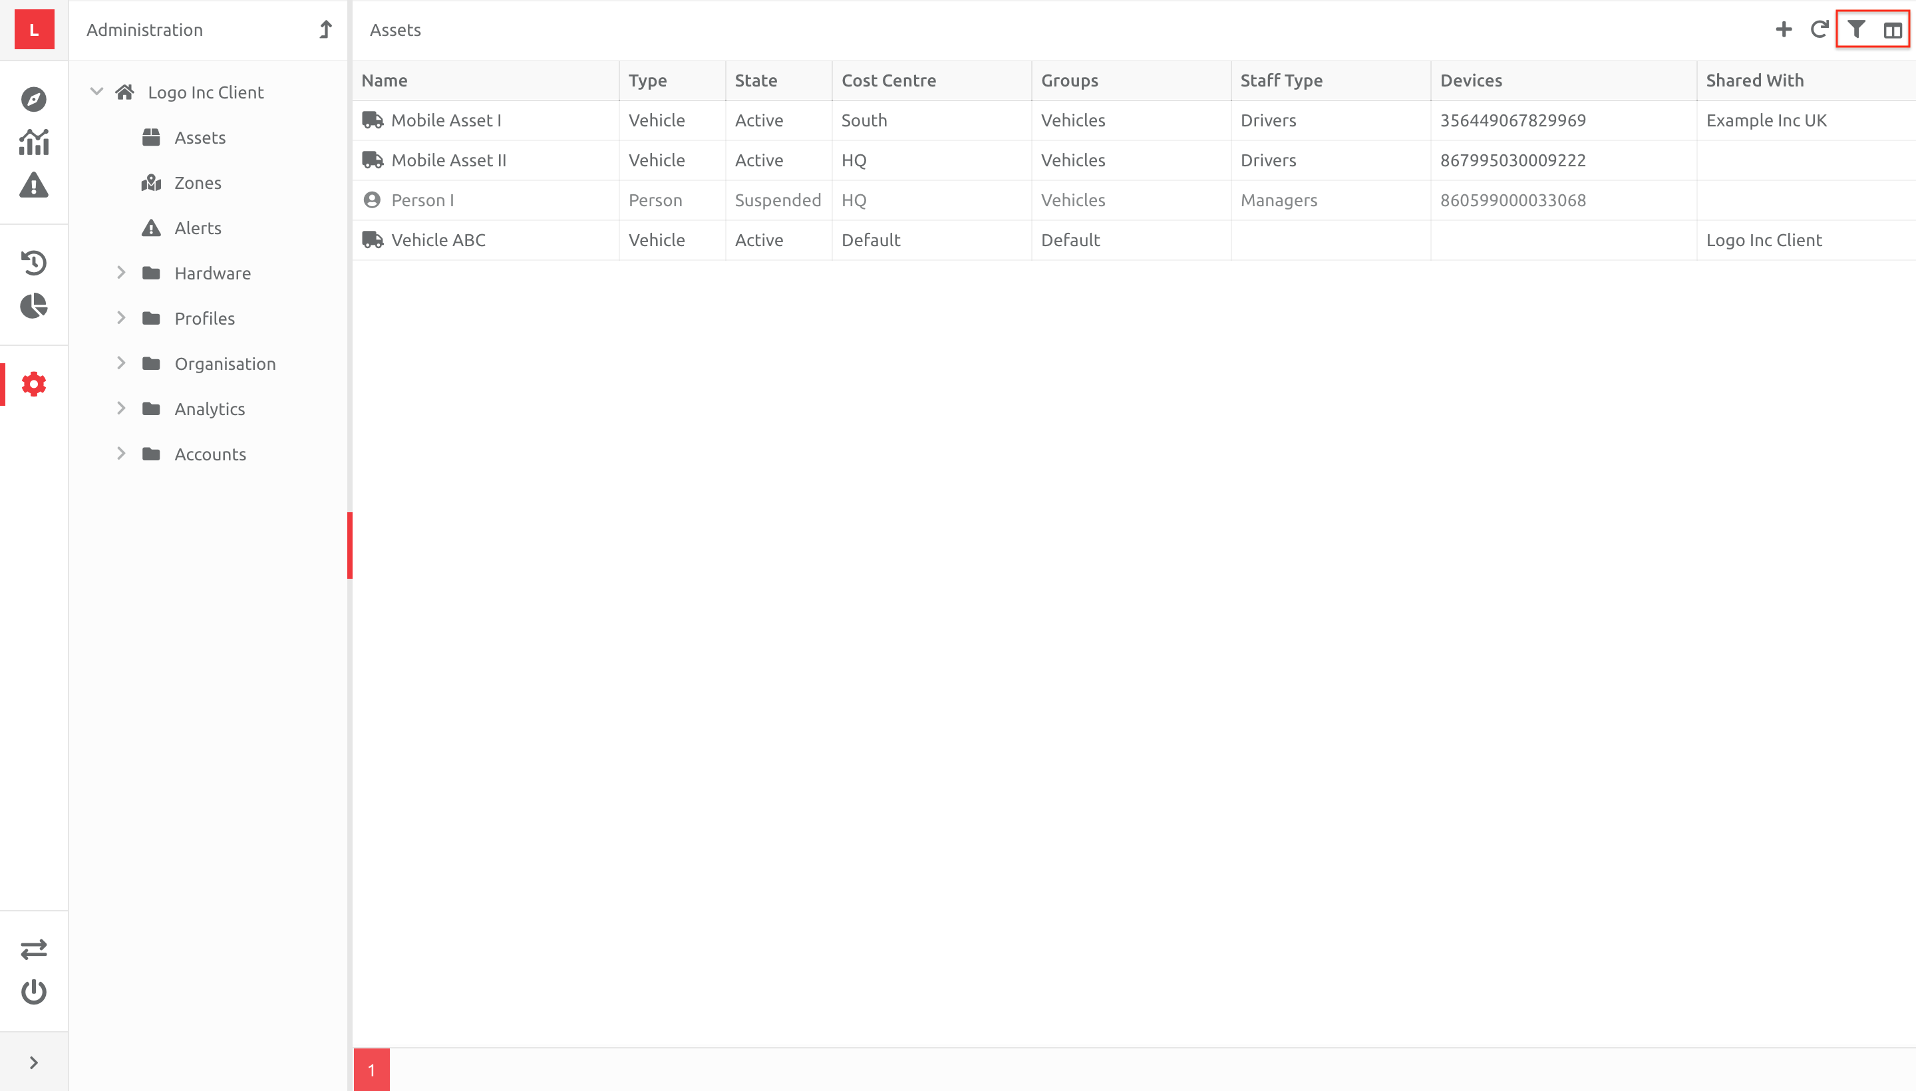Expand the Hardware folder

[x=122, y=273]
